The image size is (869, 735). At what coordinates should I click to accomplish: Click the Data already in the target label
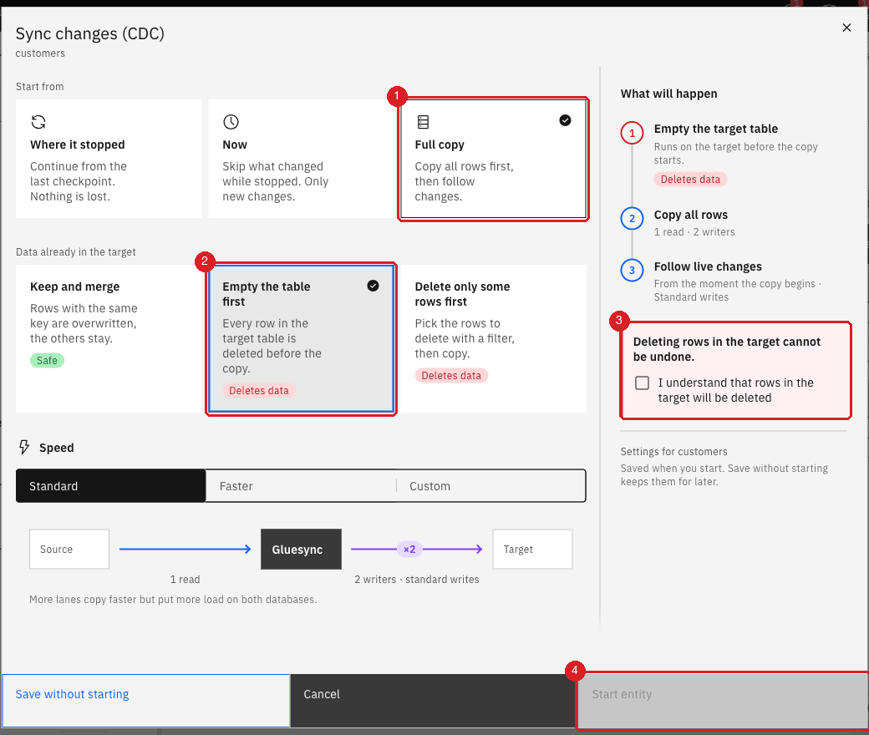[76, 252]
